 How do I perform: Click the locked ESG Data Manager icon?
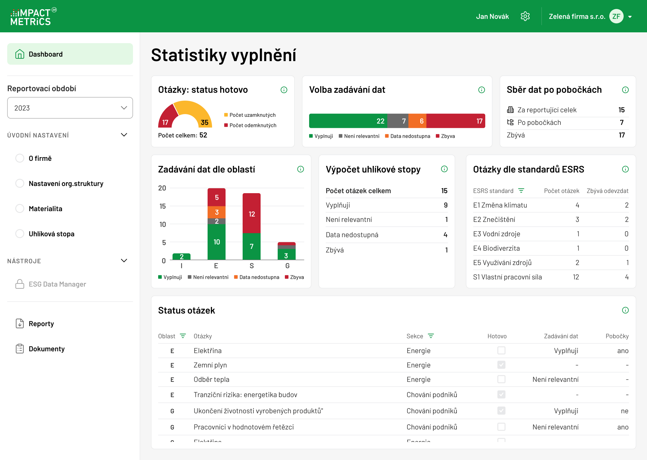coord(19,284)
